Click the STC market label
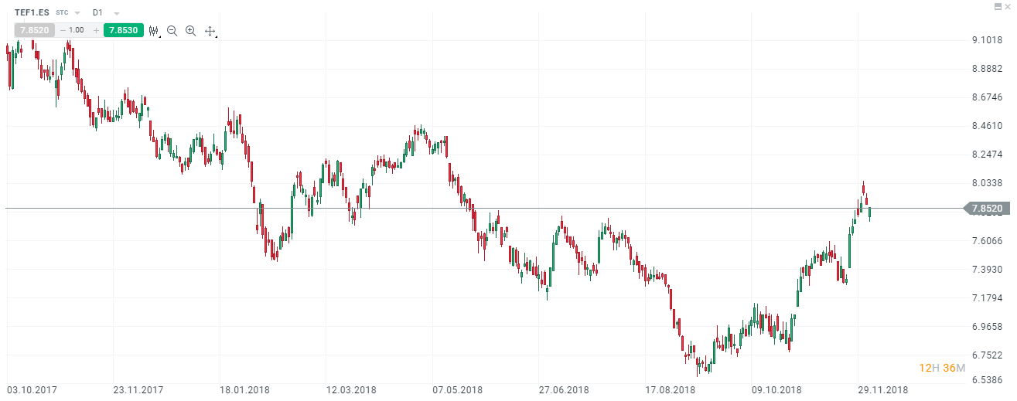This screenshot has width=1017, height=401. pyautogui.click(x=62, y=13)
